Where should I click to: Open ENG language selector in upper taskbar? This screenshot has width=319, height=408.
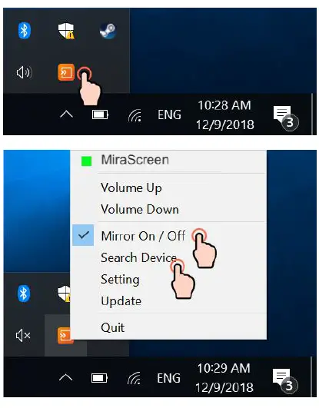coord(169,114)
